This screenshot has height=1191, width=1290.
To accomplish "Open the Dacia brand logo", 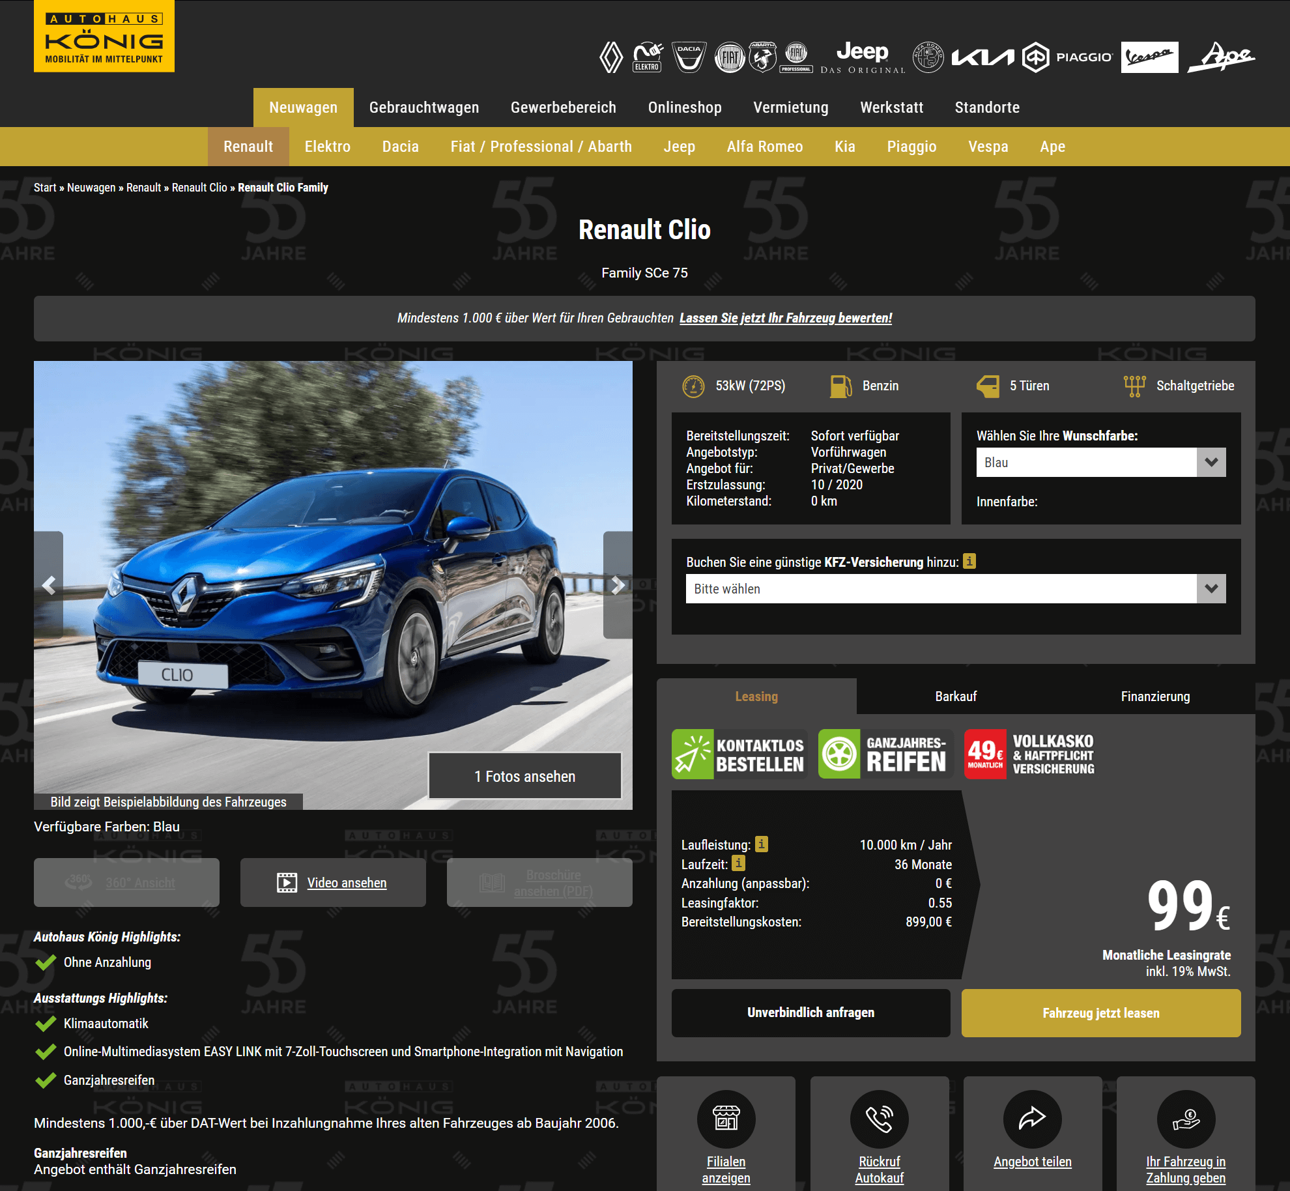I will point(689,57).
